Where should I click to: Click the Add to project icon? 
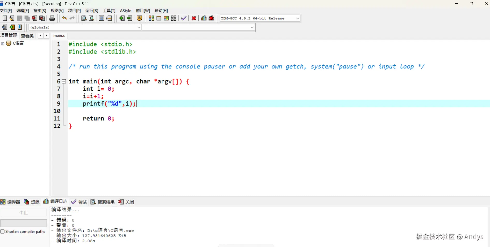[122, 18]
